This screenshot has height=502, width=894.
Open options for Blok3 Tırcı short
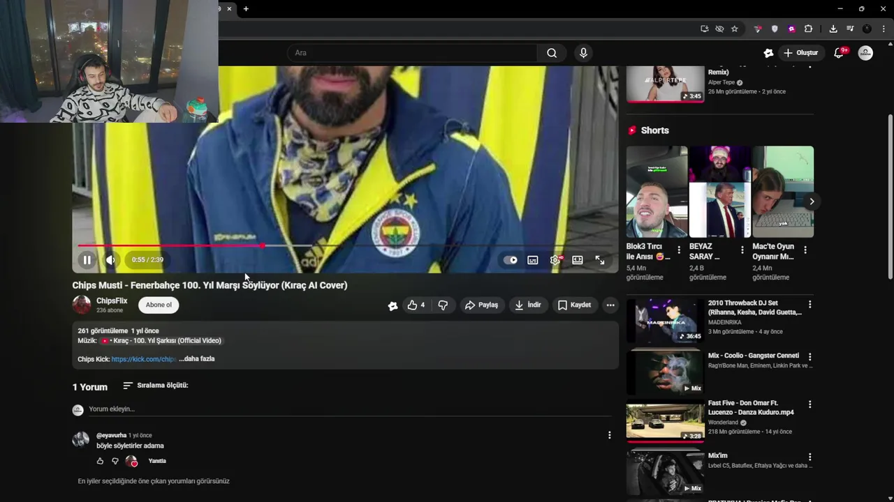679,250
